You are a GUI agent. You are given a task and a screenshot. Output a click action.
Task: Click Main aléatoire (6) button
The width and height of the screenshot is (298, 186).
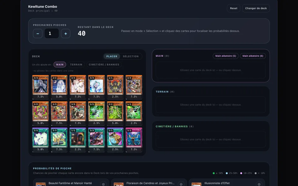point(253,56)
